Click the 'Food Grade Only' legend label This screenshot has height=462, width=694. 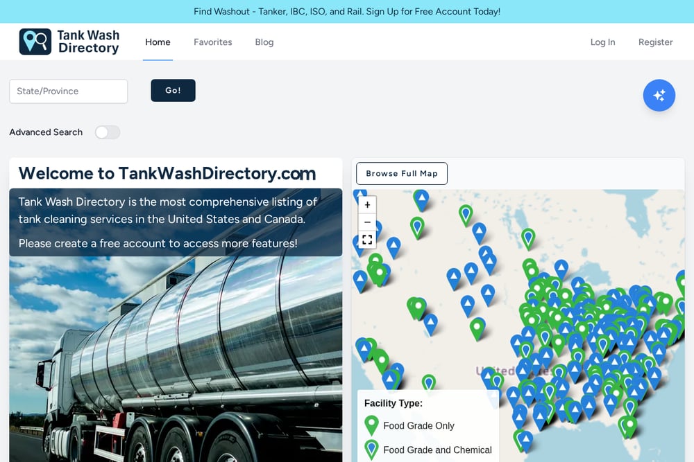418,426
